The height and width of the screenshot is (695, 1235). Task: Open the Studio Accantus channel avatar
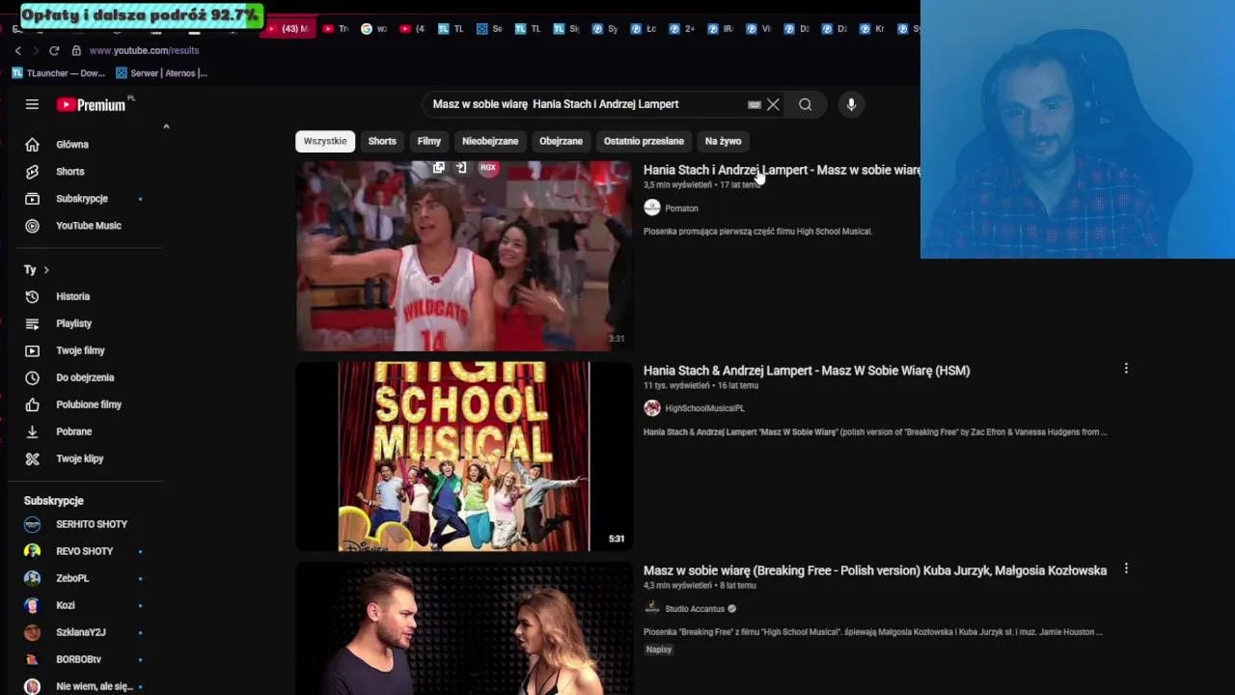pos(652,608)
